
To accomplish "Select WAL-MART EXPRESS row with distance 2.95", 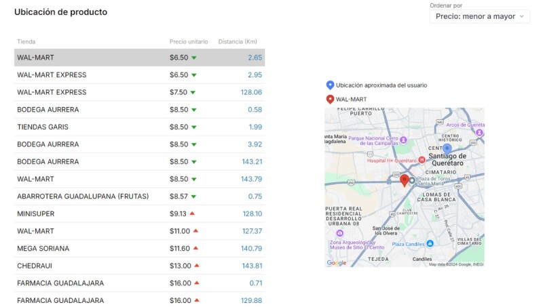I will coord(140,75).
